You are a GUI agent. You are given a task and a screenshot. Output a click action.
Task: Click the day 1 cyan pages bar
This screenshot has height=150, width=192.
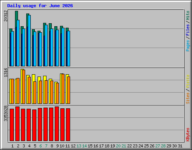click(12, 49)
